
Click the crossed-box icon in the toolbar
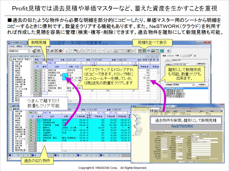click(56, 51)
